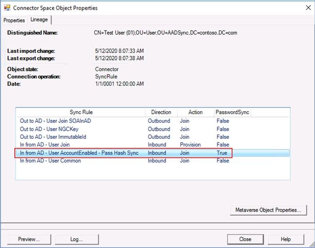Click the True value in PasswordSync column
315x248 pixels.
tap(222, 153)
